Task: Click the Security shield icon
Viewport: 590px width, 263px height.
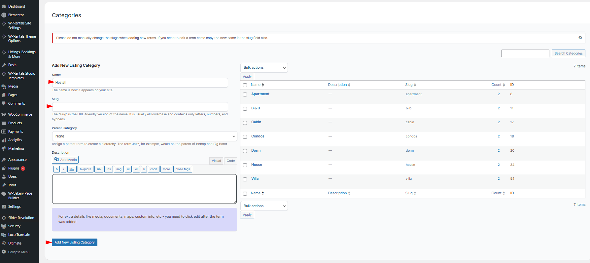Action: point(4,226)
